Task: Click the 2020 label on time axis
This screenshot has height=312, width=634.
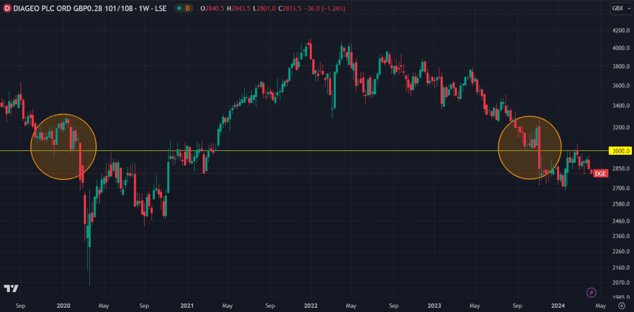Action: 63,306
